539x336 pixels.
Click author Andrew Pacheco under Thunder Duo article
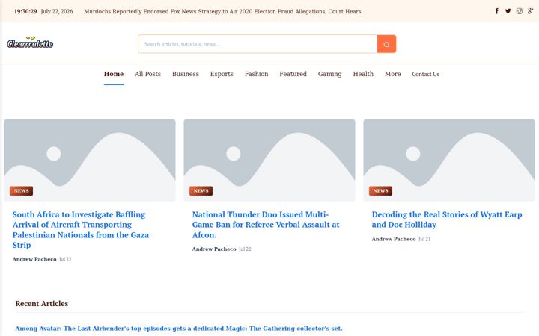coord(214,249)
